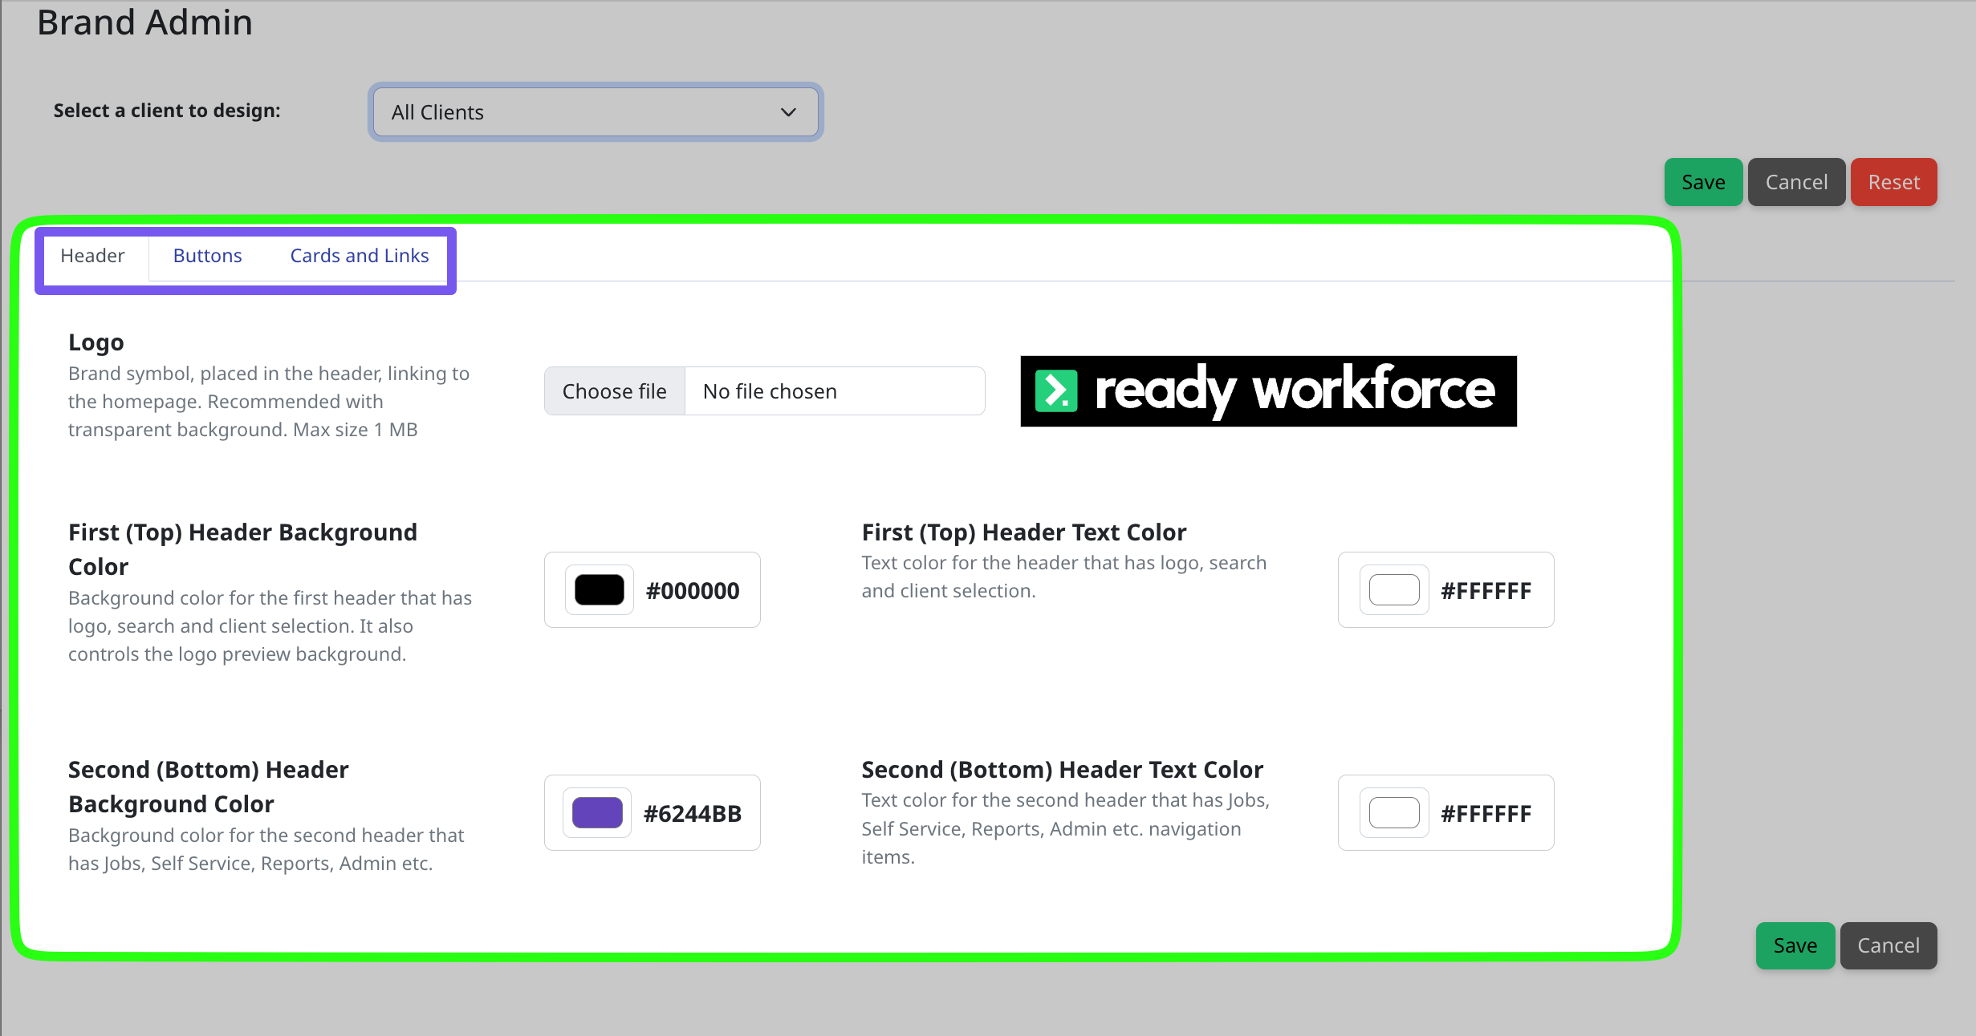1976x1036 pixels.
Task: Click the bottom Save button
Action: 1795,945
